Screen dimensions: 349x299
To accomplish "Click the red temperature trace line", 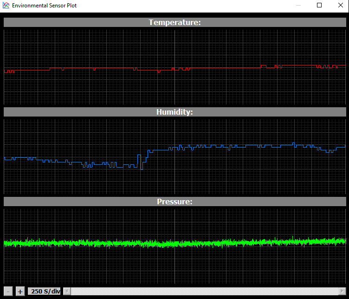I will (223, 68).
